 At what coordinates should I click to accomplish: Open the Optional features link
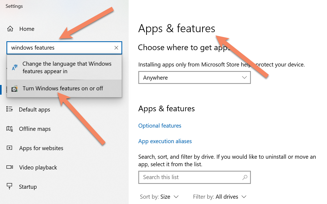[x=160, y=126]
